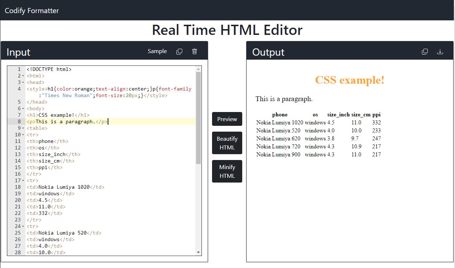
Task: Copy the input code using the copy icon
Action: tap(179, 51)
